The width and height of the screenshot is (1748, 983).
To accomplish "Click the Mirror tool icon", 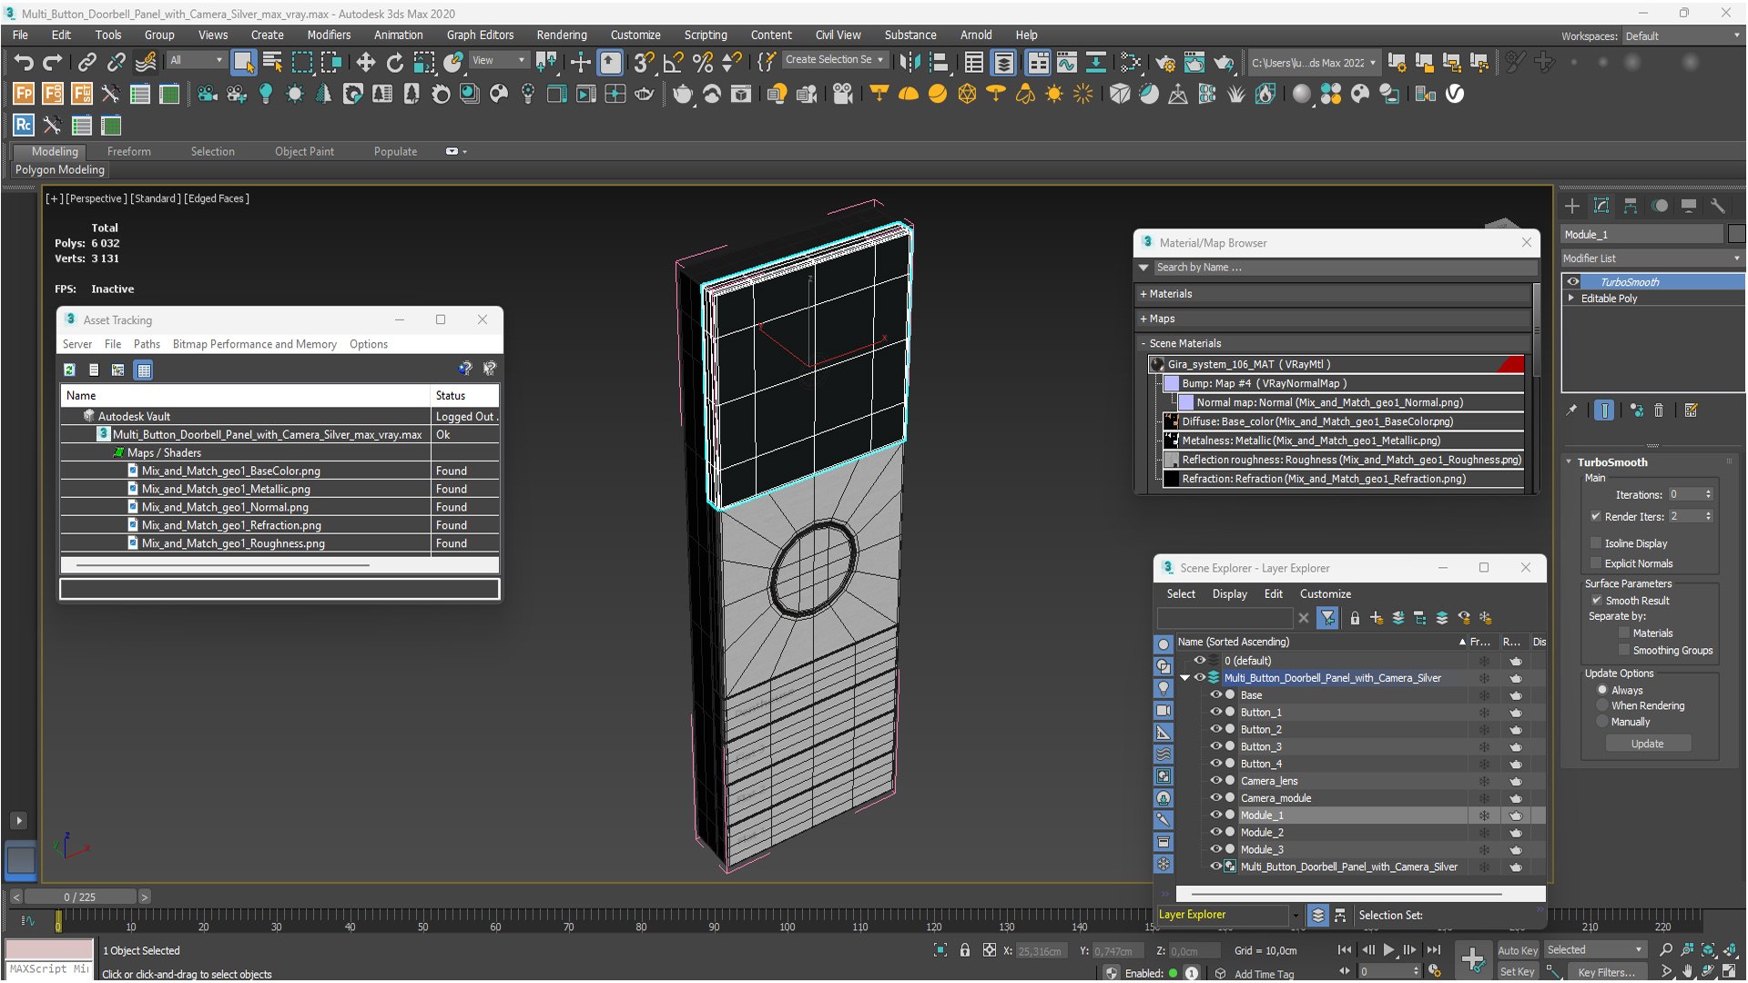I will 910,62.
